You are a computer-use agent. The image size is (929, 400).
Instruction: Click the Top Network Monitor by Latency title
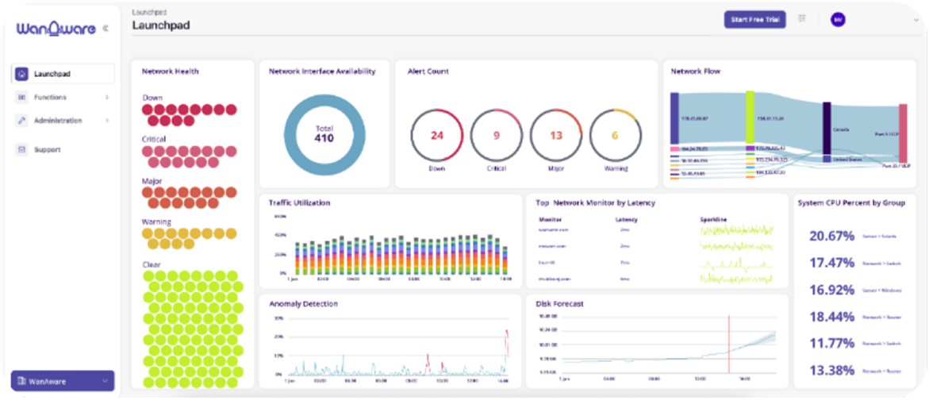[x=595, y=203]
